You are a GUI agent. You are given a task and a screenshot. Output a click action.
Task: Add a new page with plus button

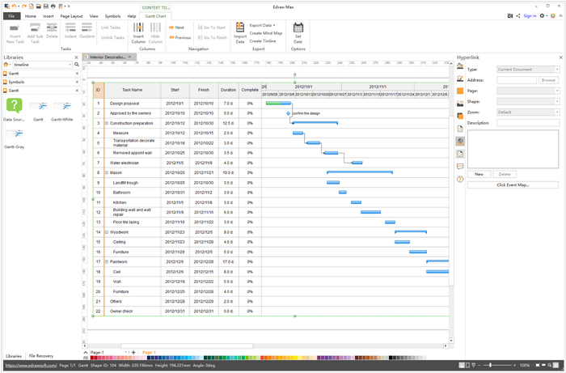tap(133, 353)
